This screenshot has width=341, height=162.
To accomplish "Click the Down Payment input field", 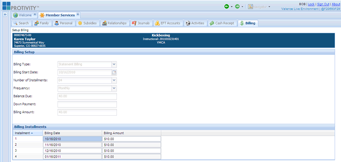I will pyautogui.click(x=87, y=104).
